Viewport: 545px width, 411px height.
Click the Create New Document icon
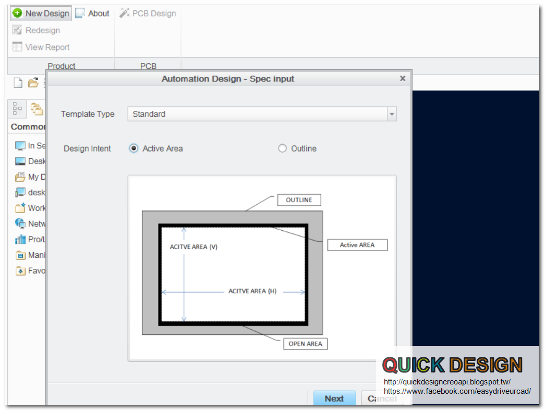coord(17,83)
